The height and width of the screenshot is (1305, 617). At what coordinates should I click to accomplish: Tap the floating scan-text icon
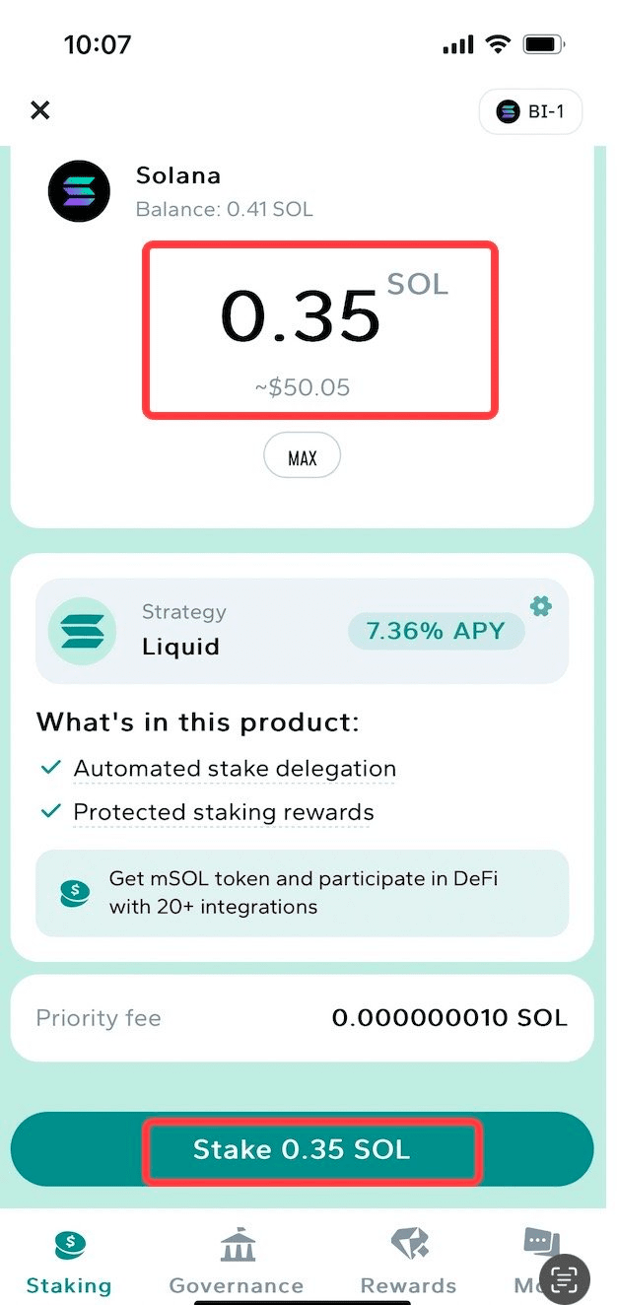[564, 1278]
